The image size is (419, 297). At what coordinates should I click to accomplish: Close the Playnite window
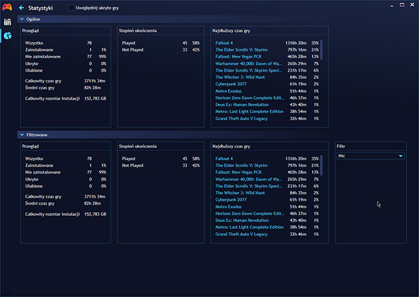point(412,5)
